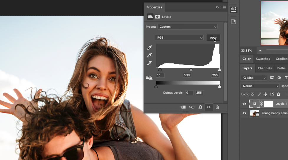Open the Normal blend mode dropdown
This screenshot has width=288, height=160.
[260, 86]
